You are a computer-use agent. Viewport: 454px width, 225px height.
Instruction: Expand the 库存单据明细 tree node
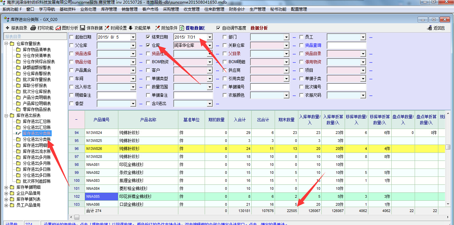click(x=6, y=187)
